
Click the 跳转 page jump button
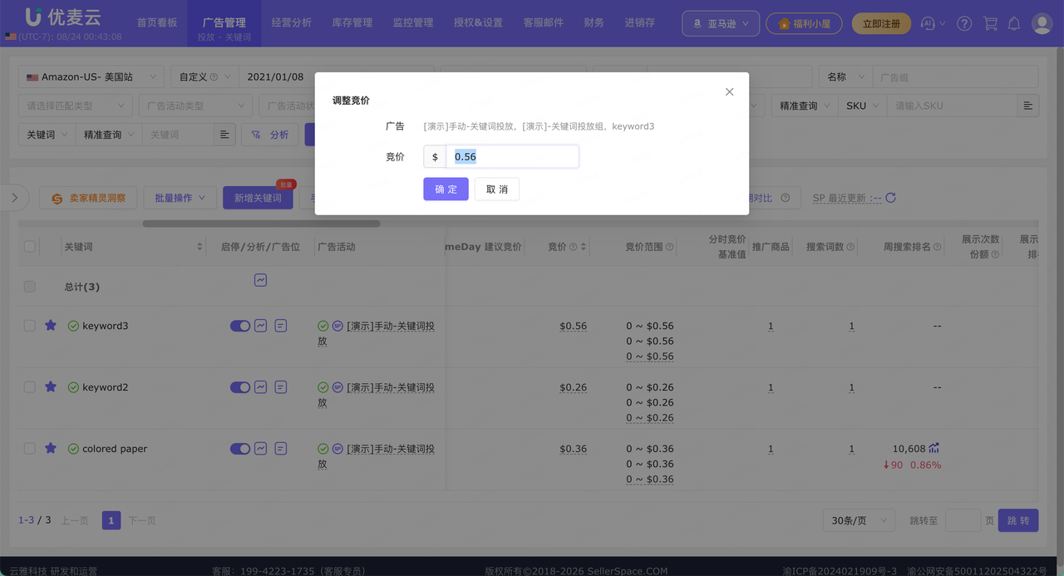(x=1018, y=520)
